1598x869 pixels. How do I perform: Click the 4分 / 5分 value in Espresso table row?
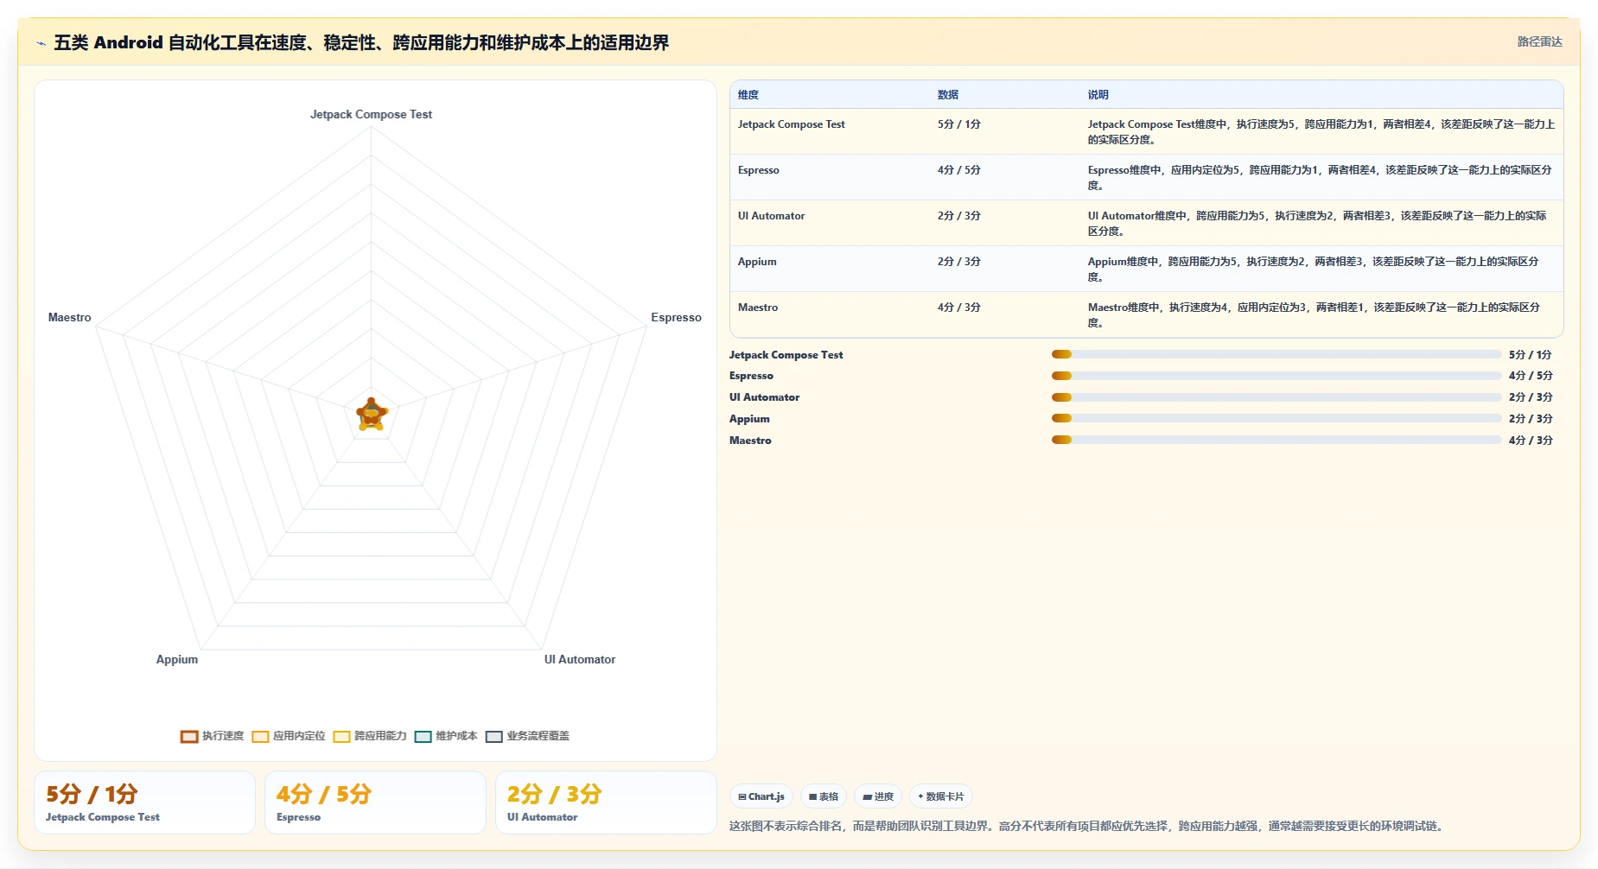959,170
